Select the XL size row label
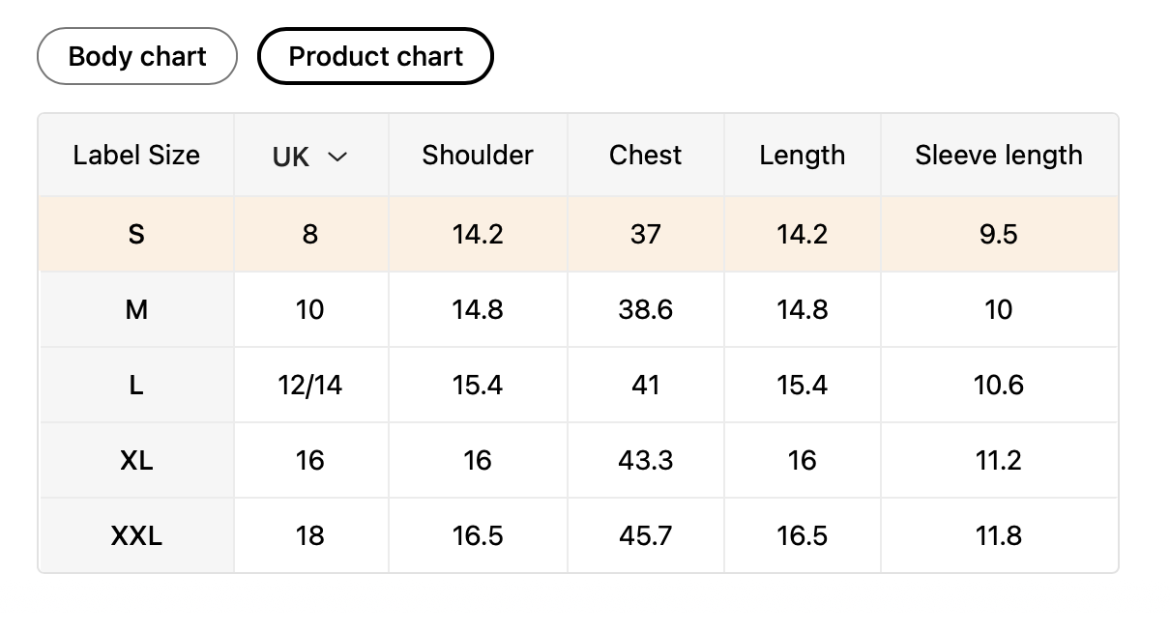Viewport: 1170px width, 632px height. point(136,460)
